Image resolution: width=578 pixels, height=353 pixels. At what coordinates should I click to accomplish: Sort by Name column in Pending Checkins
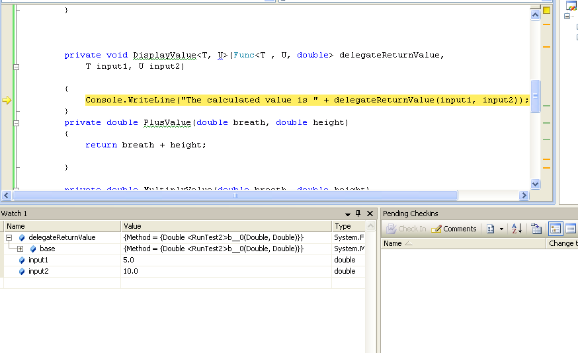pos(463,243)
